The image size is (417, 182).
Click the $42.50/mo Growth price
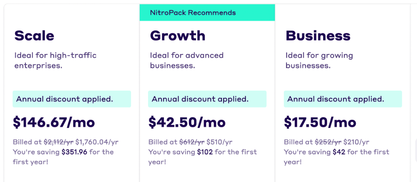tap(187, 122)
